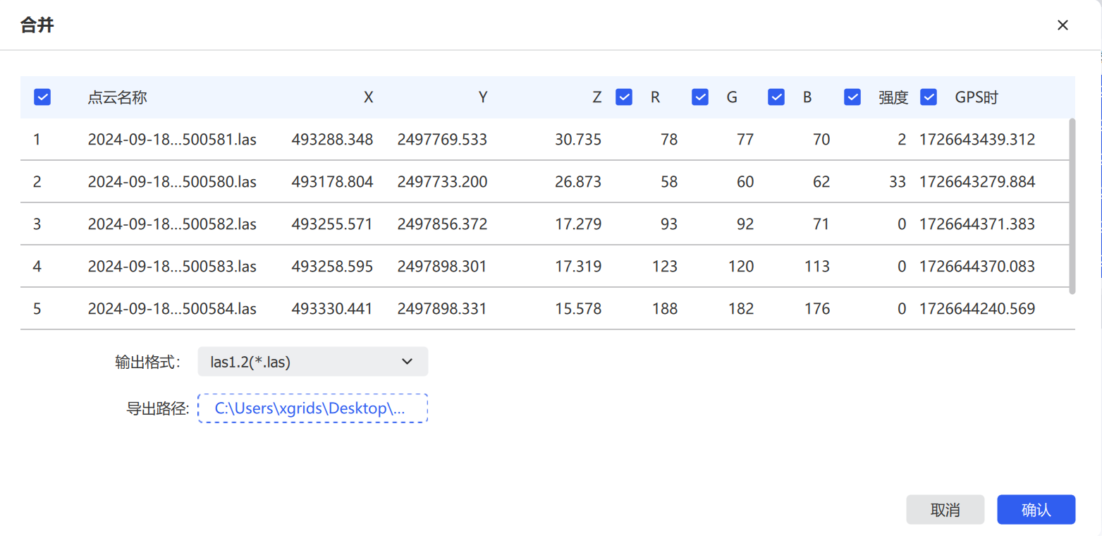Click the 点云名称 column header
Image resolution: width=1102 pixels, height=536 pixels.
(x=117, y=97)
